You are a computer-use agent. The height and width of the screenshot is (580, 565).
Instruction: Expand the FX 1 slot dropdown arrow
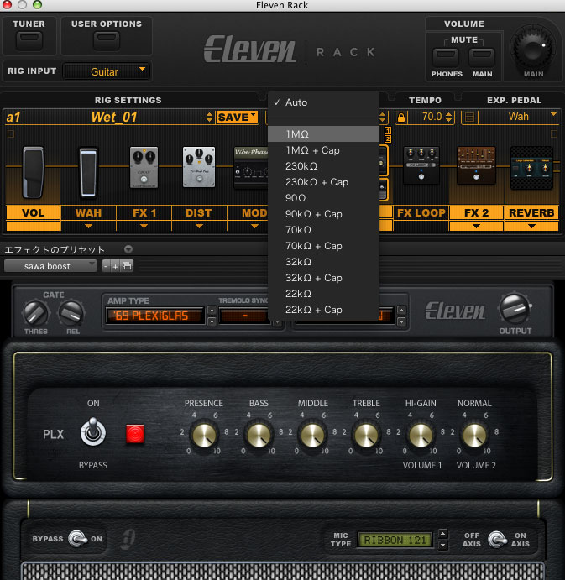click(144, 226)
